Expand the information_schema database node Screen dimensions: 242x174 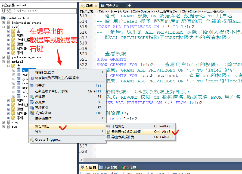pyautogui.click(x=3, y=22)
